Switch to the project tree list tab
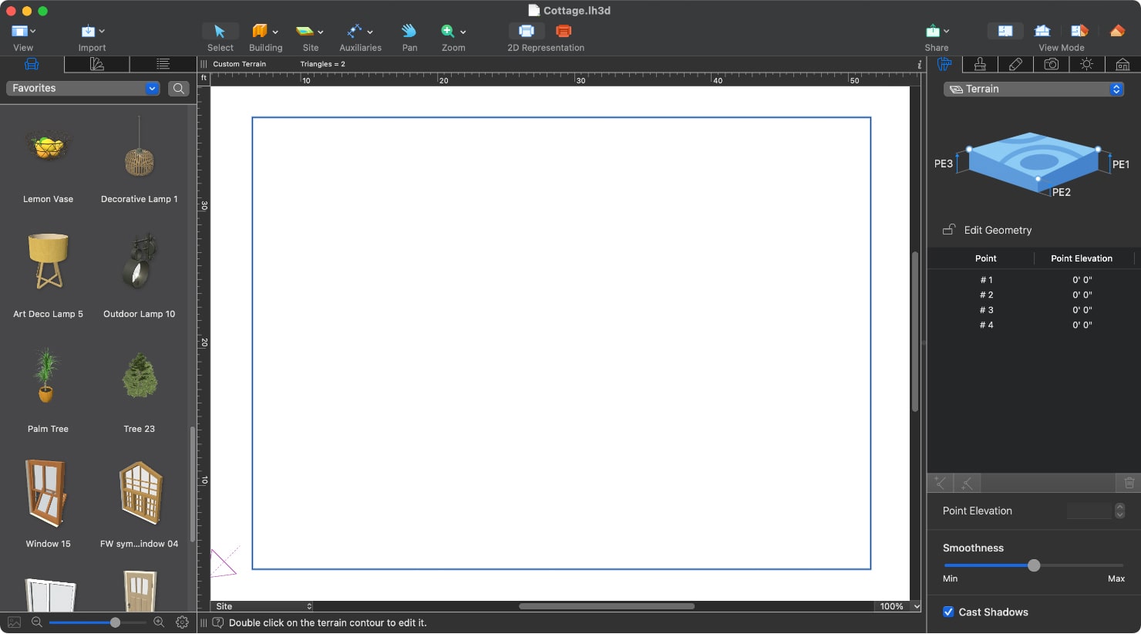 (163, 64)
